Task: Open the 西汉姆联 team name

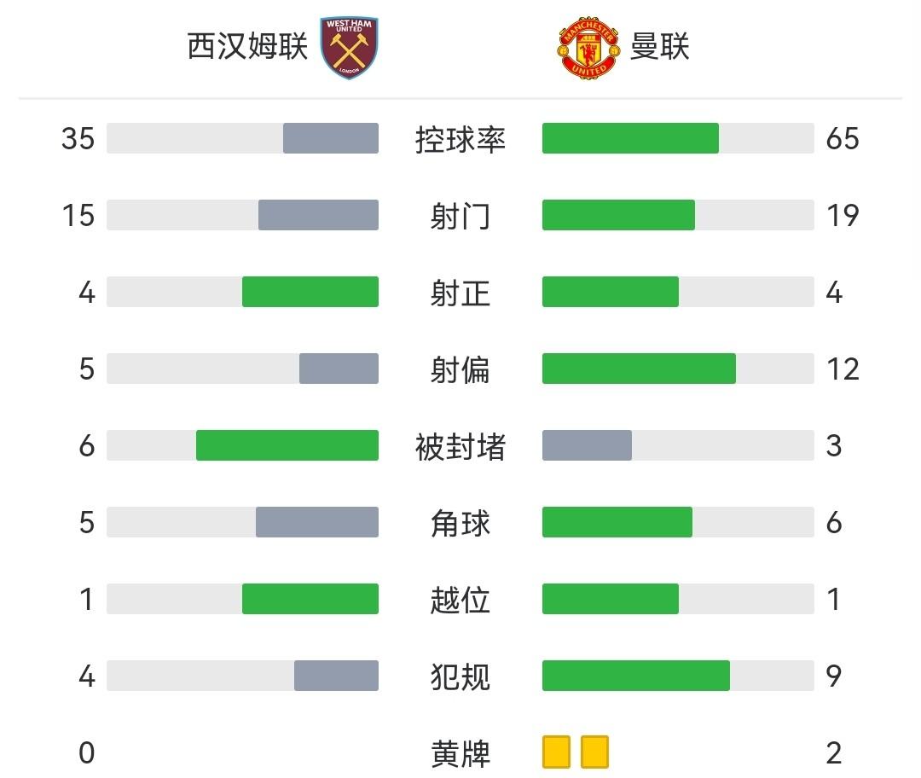Action: coord(247,47)
